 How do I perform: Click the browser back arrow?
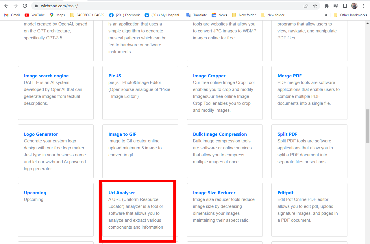(6, 6)
